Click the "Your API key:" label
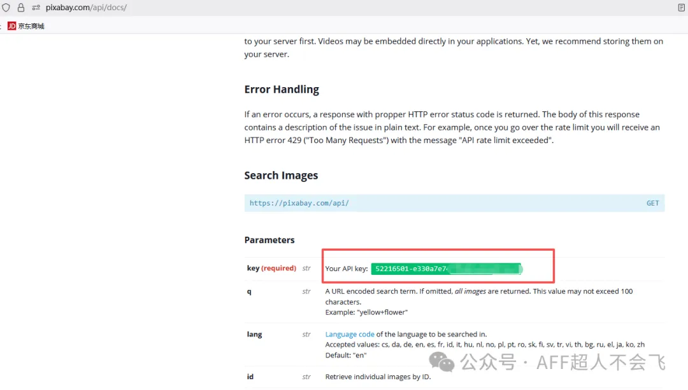Viewport: 688px width, 390px height. 347,269
